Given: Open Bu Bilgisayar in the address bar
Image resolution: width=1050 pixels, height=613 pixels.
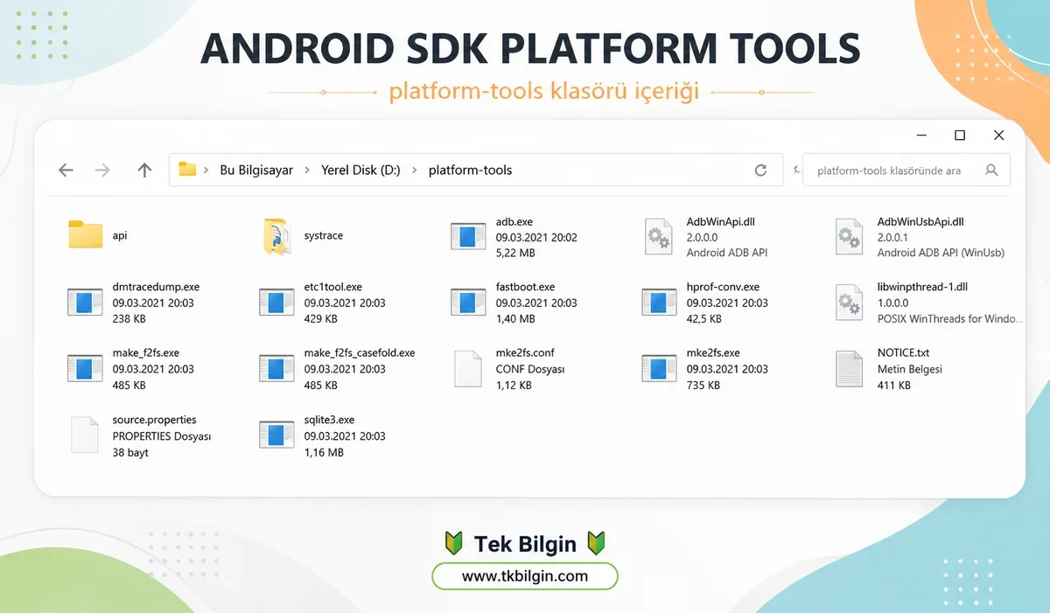Looking at the screenshot, I should coord(256,171).
